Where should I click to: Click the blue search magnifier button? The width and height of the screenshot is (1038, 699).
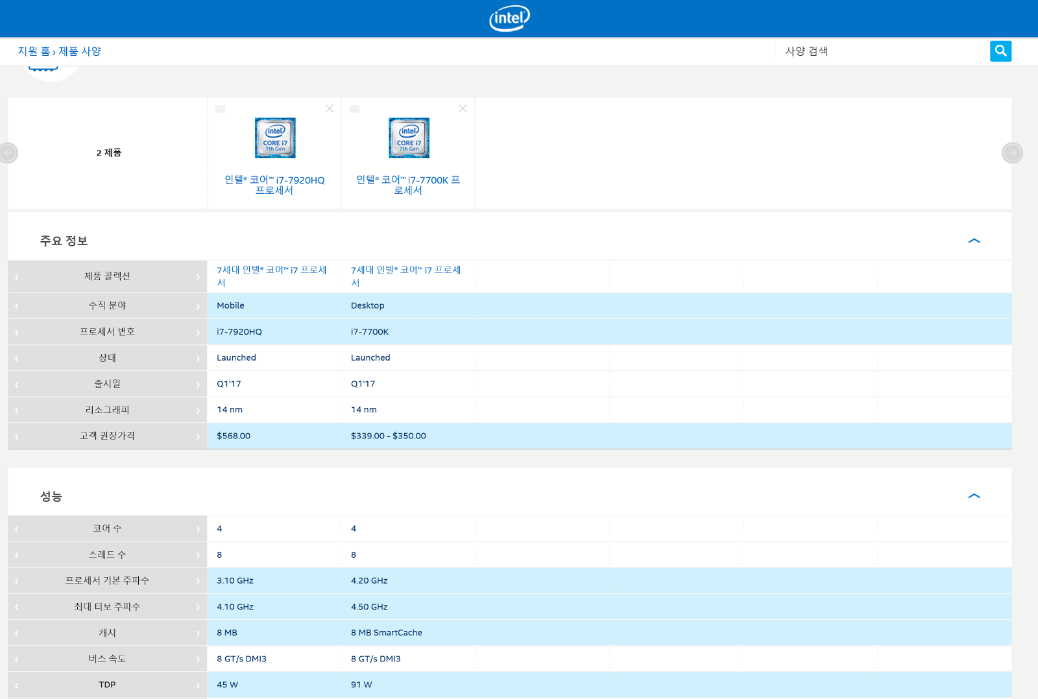tap(1000, 51)
